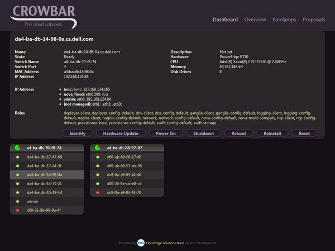
Task: Click the Reinstall button
Action: [272, 133]
